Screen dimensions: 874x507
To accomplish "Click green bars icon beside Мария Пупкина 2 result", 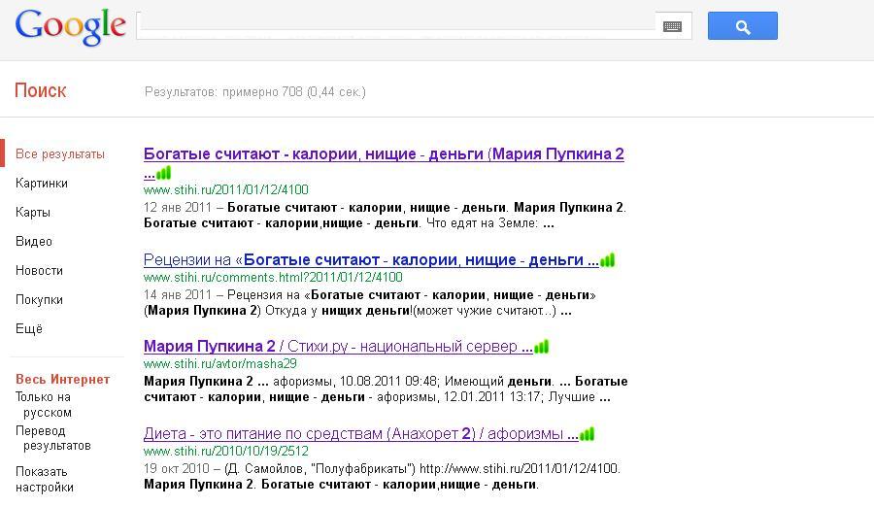I will click(541, 347).
